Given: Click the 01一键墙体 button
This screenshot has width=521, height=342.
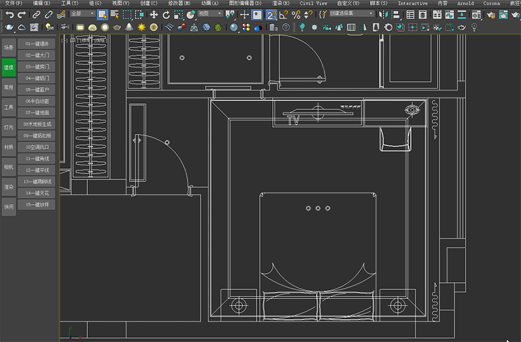Looking at the screenshot, I should pos(37,44).
